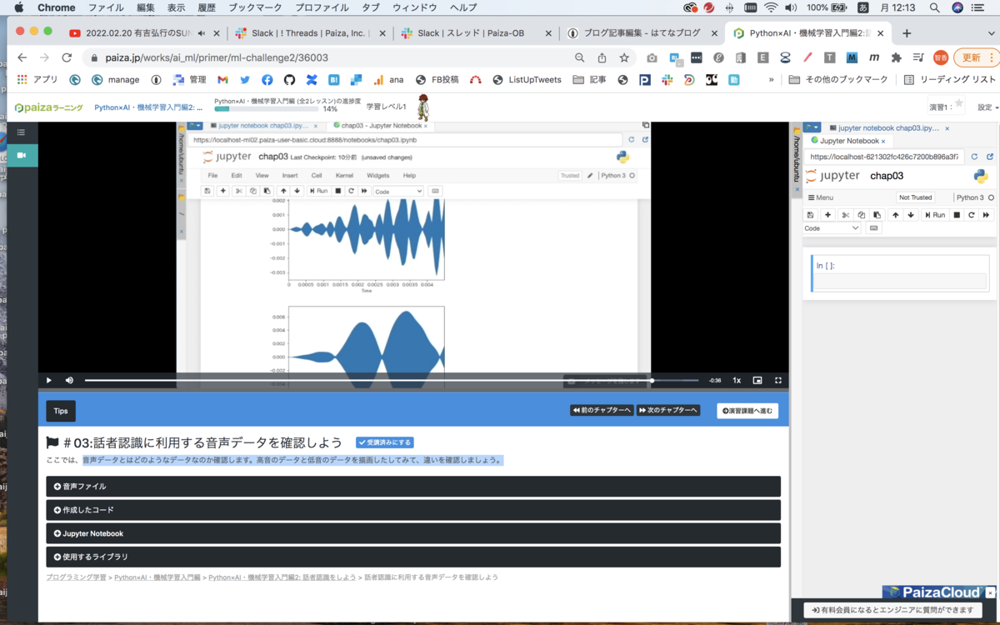
Task: Open a new Chrome tab
Action: tap(907, 33)
